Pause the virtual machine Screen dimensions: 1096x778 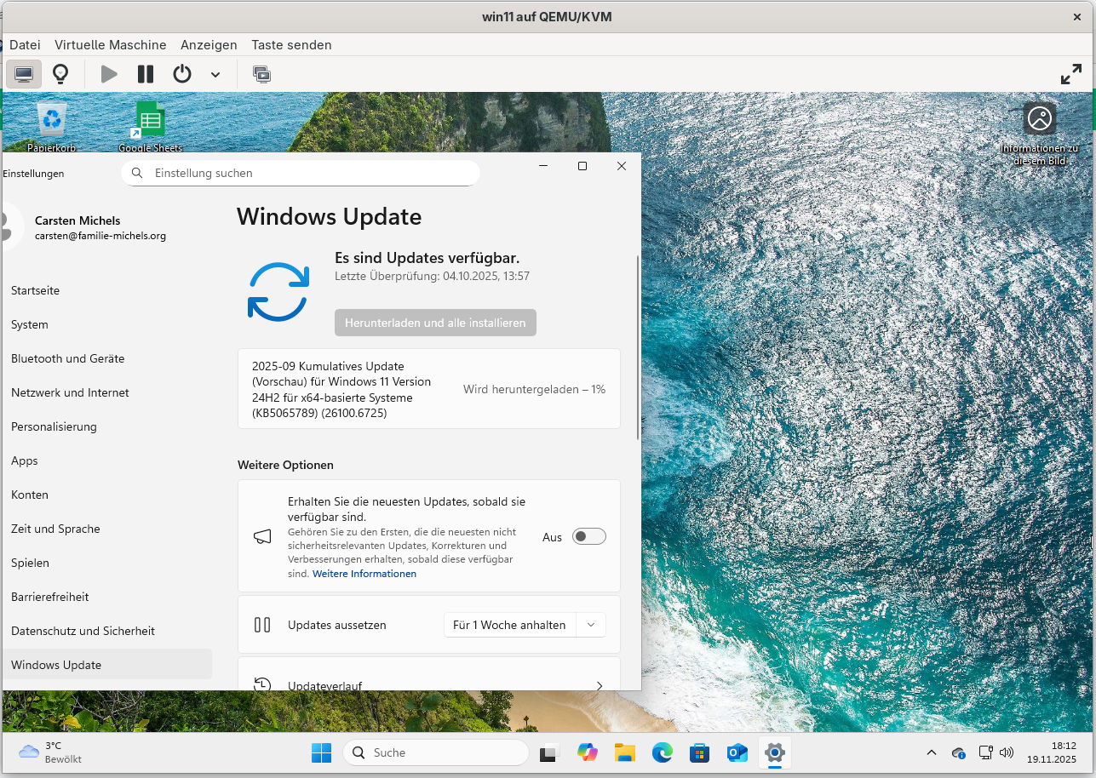[x=146, y=74]
